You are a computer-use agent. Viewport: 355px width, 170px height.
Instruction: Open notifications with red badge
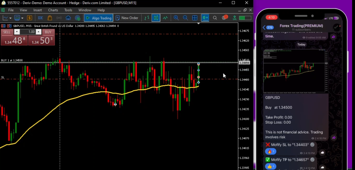click(x=224, y=17)
